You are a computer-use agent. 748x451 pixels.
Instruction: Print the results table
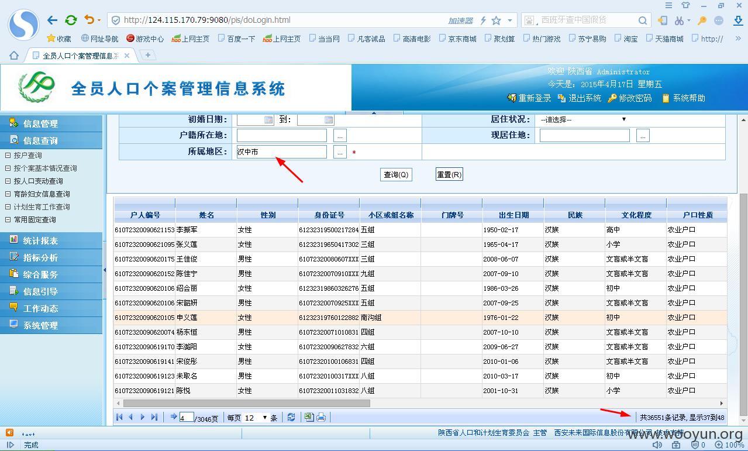pyautogui.click(x=321, y=417)
